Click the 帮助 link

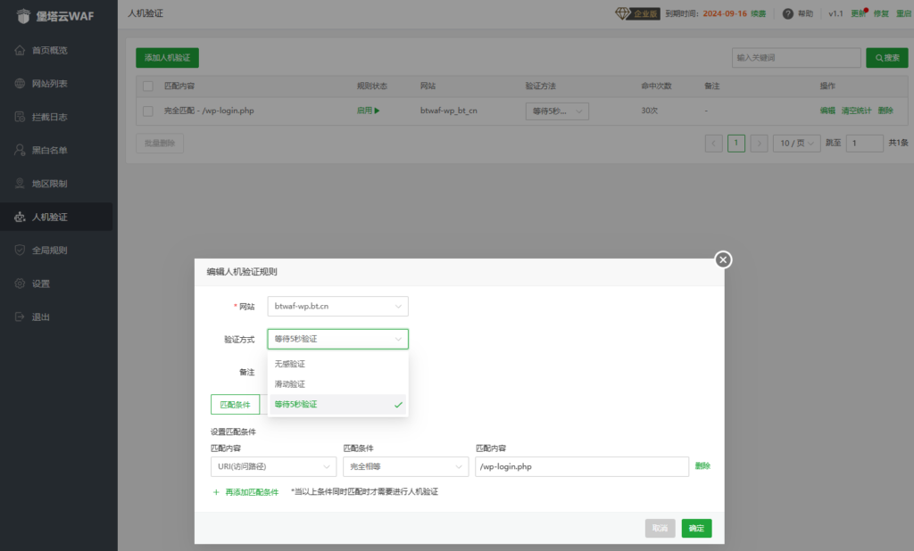(x=806, y=13)
